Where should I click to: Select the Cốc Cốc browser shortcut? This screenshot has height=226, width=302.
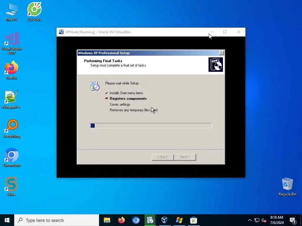tap(34, 12)
